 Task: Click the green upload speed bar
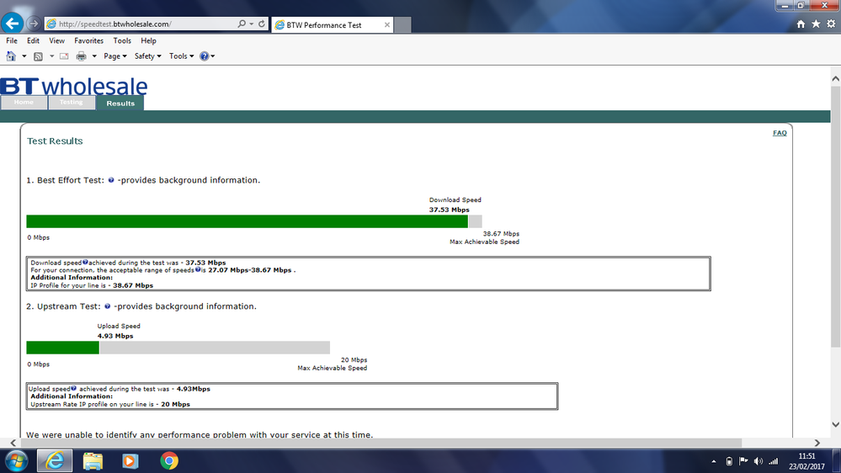[63, 348]
